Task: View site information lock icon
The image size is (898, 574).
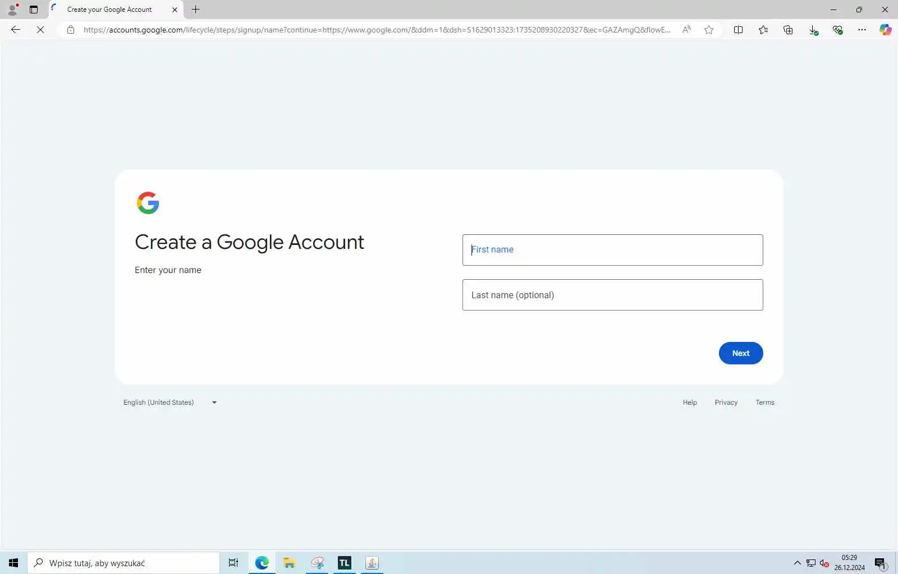Action: pyautogui.click(x=71, y=30)
